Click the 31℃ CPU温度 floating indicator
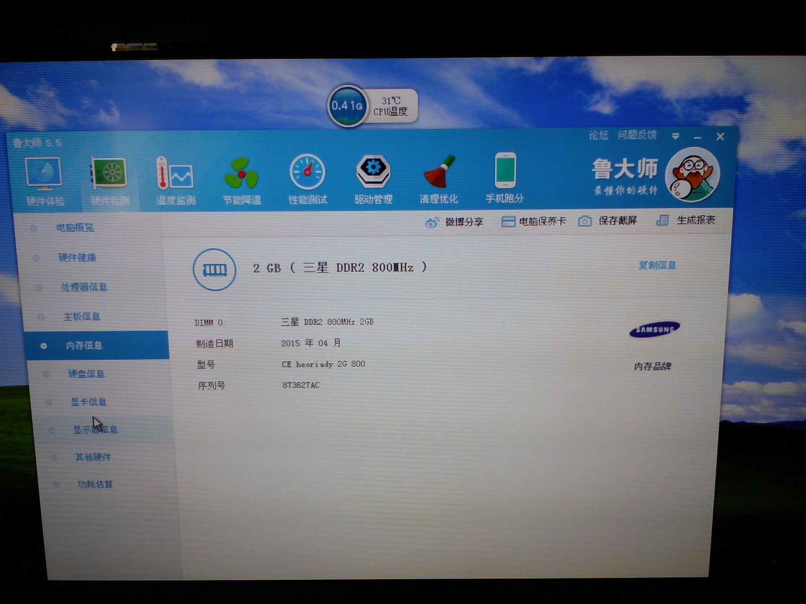806x604 pixels. pos(391,106)
